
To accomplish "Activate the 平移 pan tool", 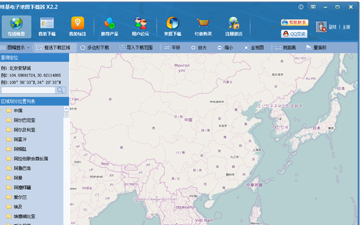I will pos(172,48).
